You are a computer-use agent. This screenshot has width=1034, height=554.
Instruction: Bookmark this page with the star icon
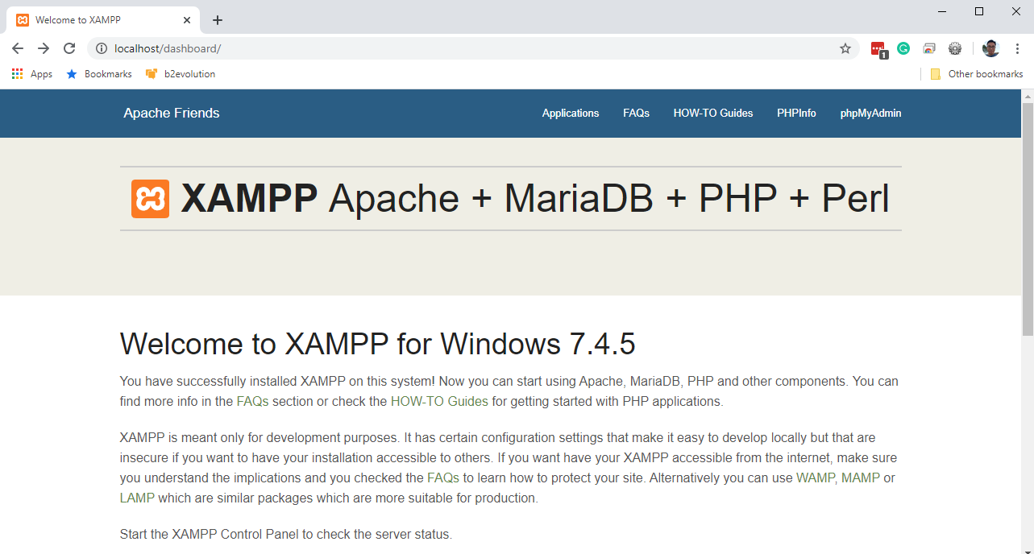(845, 48)
